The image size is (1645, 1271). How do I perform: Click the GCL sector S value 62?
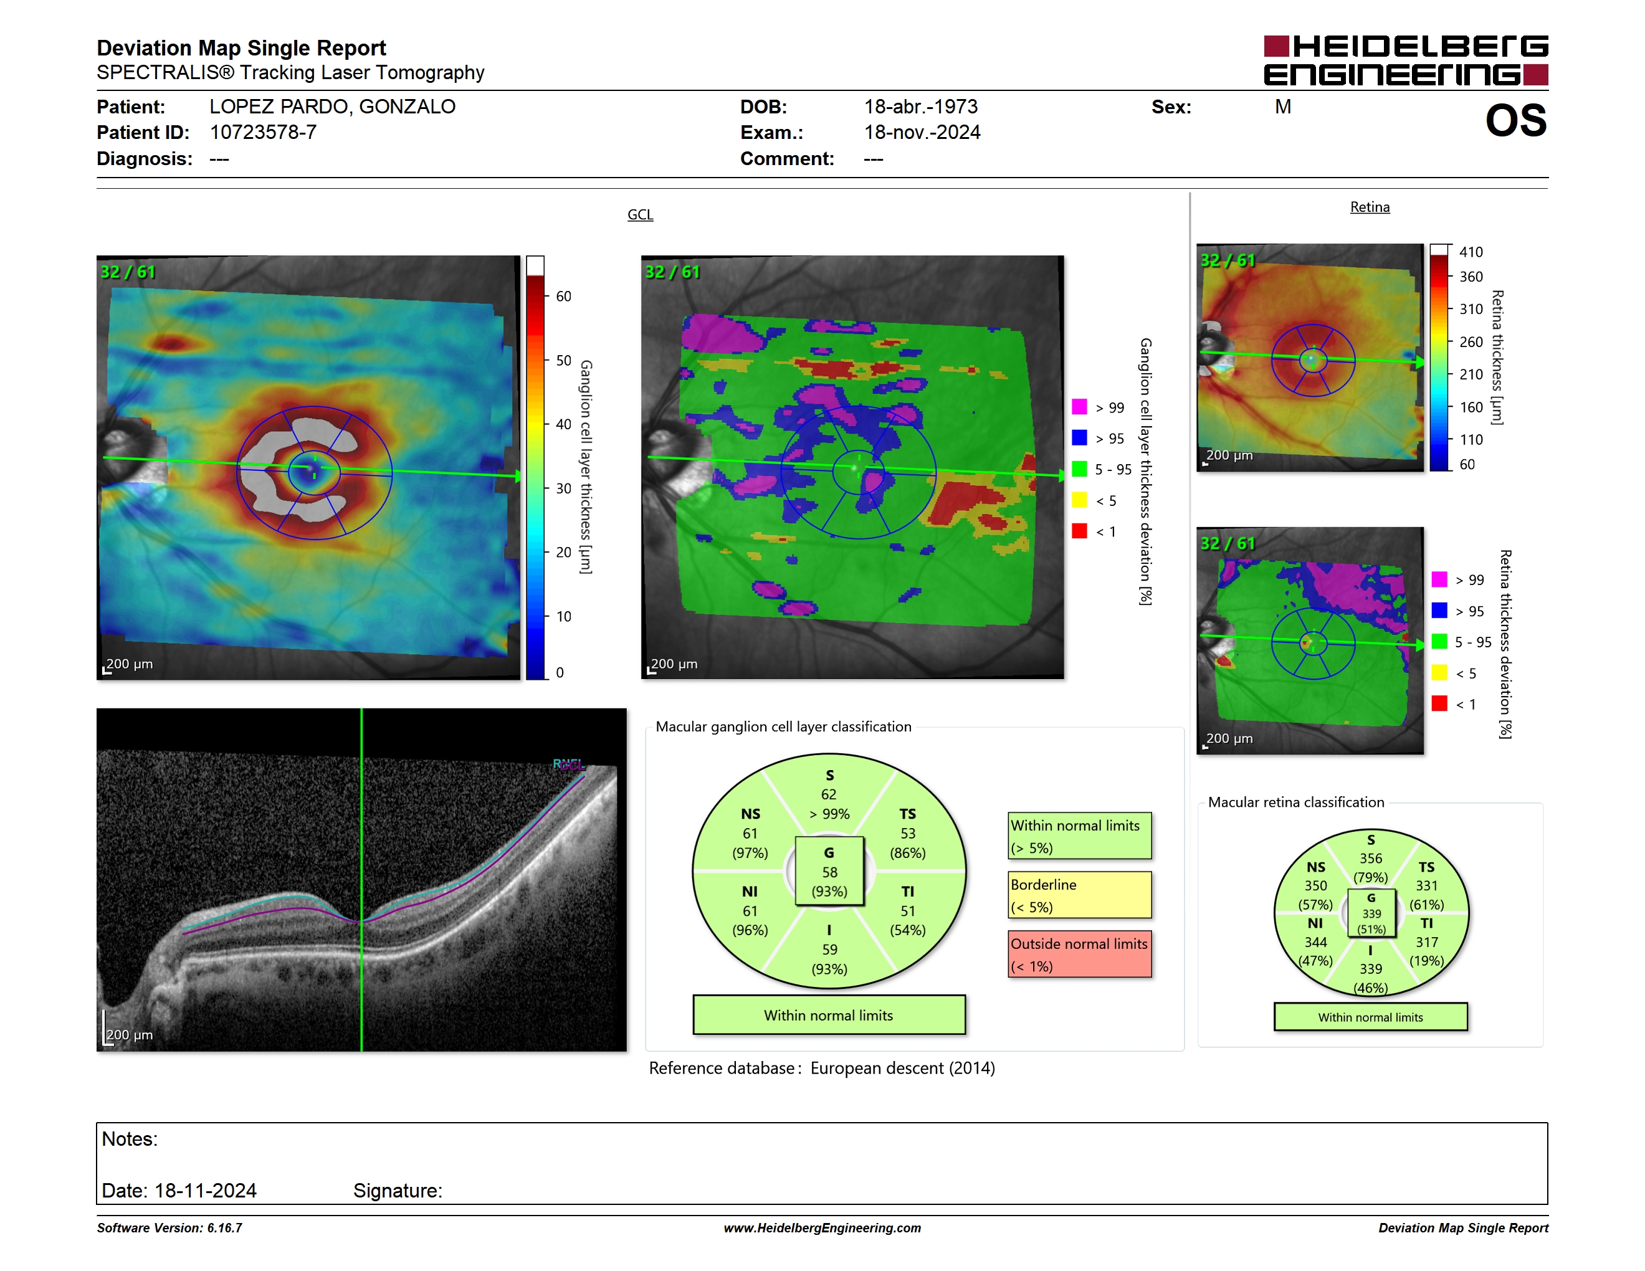pyautogui.click(x=829, y=794)
